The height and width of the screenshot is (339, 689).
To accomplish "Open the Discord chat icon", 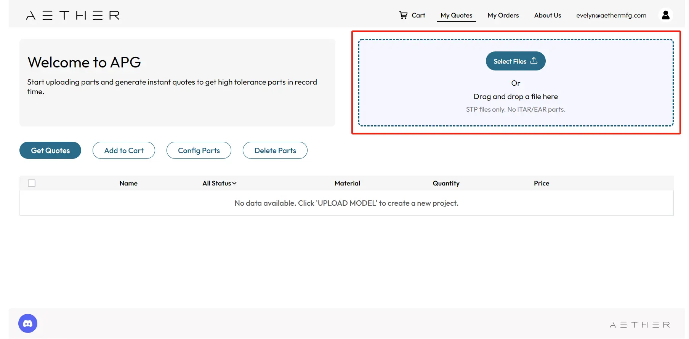I will (28, 323).
